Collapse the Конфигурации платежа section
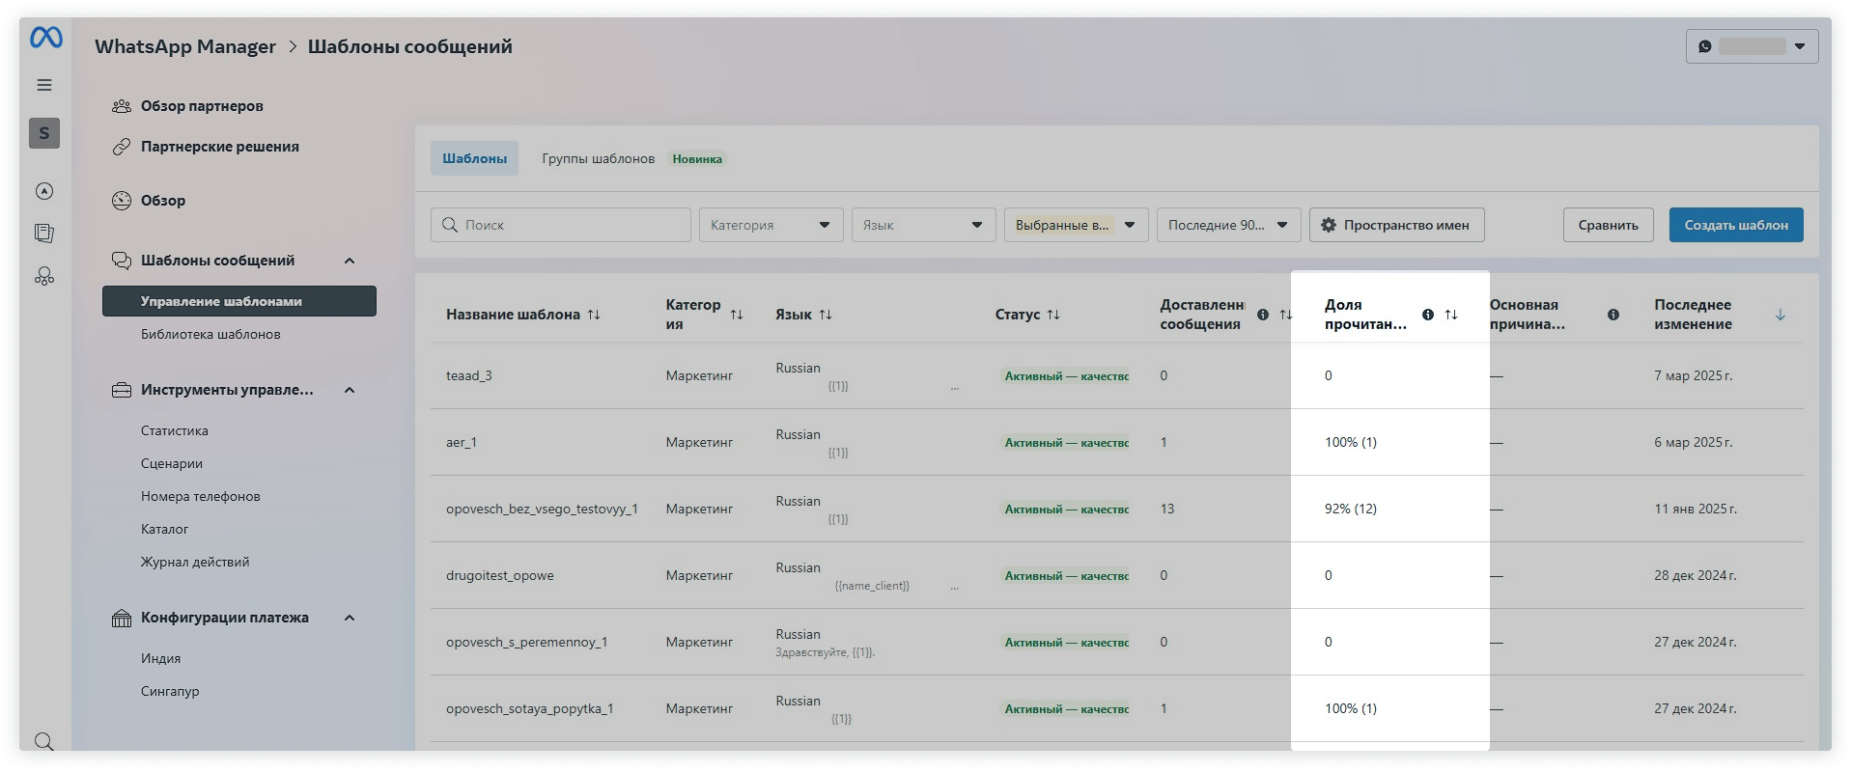This screenshot has width=1851, height=772. click(x=350, y=618)
